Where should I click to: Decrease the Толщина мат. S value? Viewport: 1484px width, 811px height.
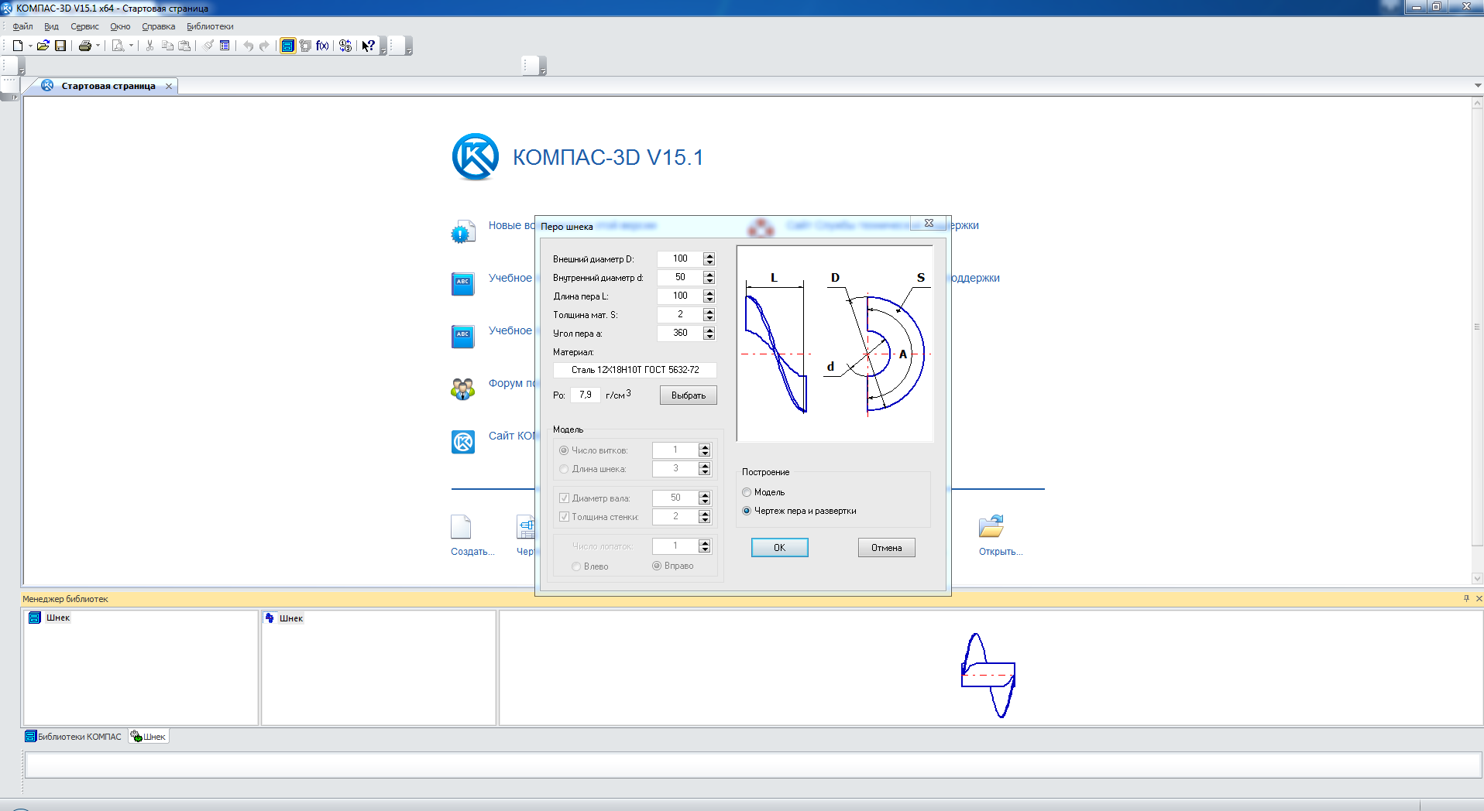709,318
